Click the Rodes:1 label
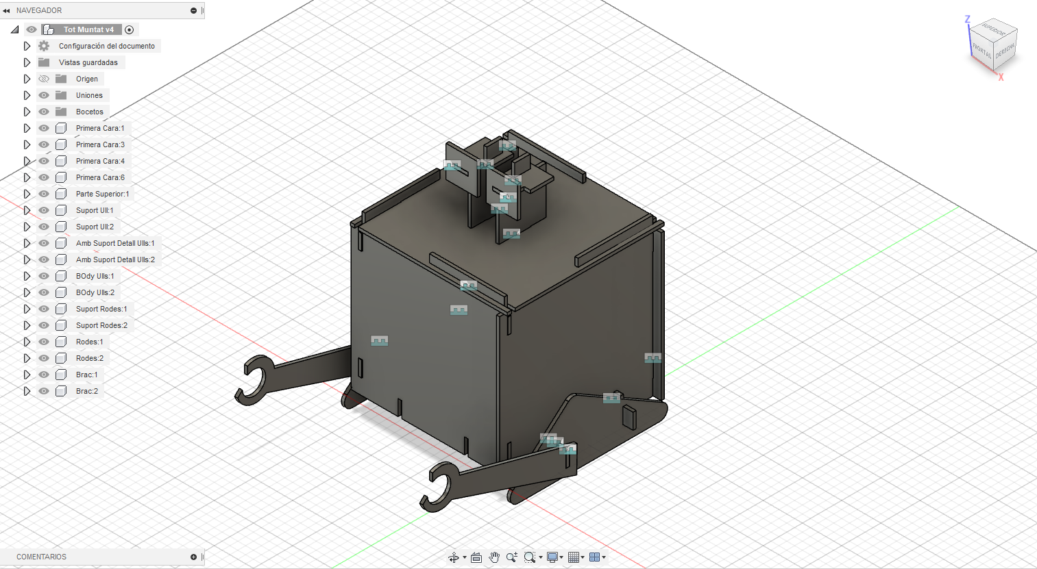The height and width of the screenshot is (569, 1037). click(90, 342)
